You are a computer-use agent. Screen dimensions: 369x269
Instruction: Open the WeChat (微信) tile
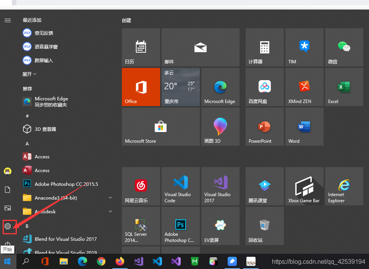point(344,47)
